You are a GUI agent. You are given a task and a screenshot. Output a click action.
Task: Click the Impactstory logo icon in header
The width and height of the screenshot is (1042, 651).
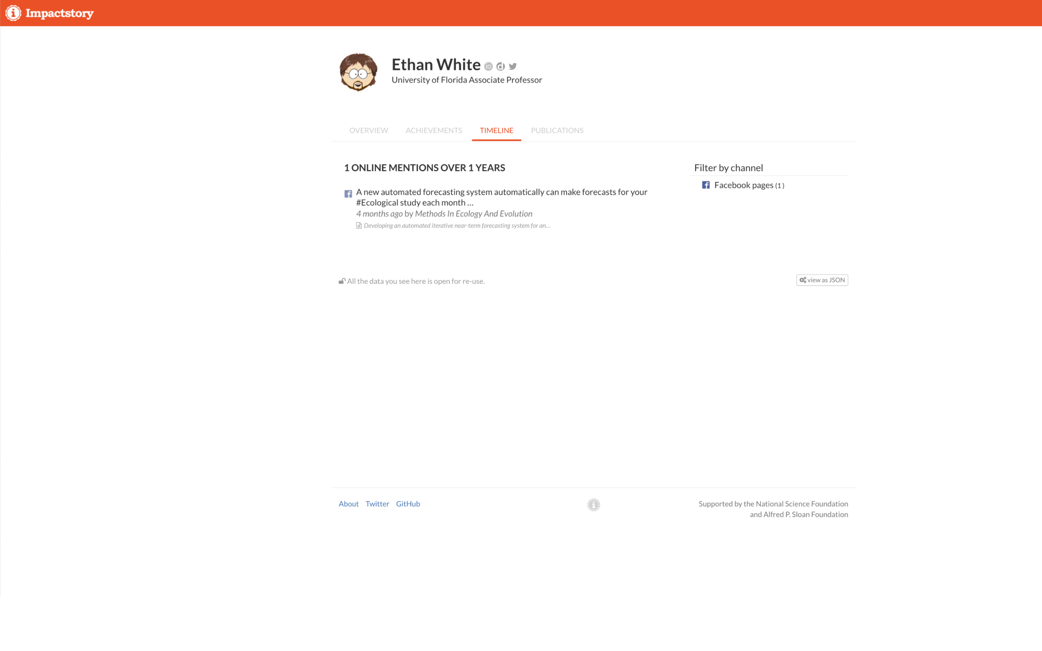13,13
